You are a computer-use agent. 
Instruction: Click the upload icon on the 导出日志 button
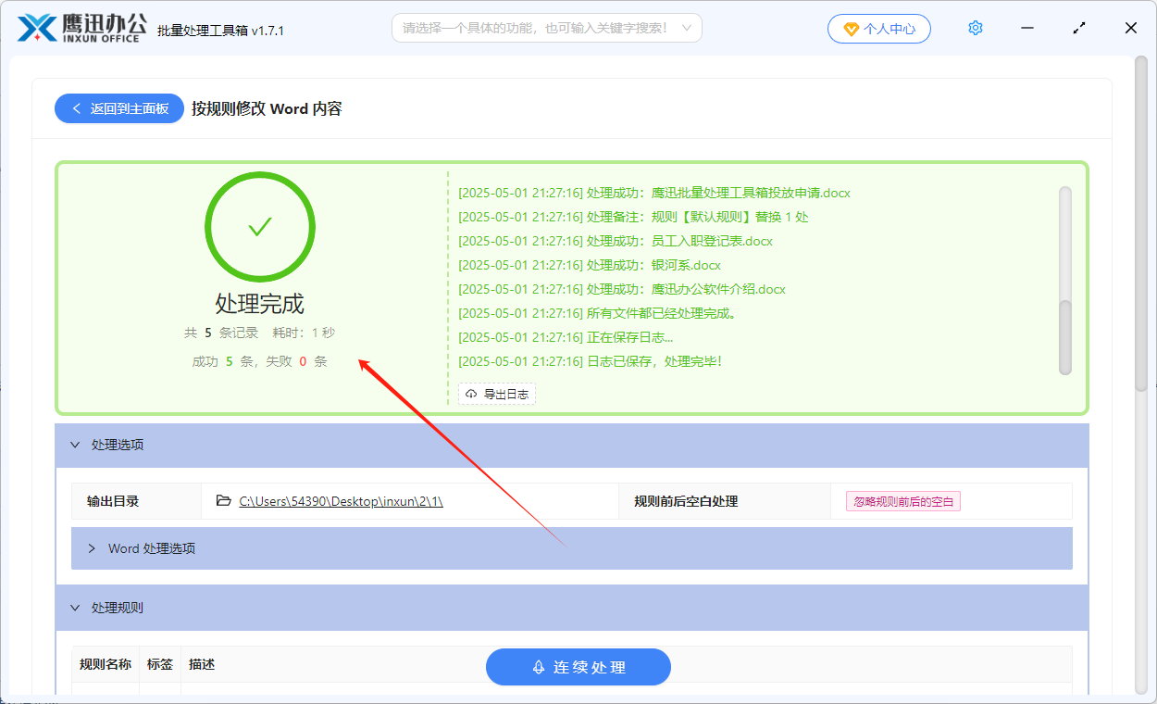click(470, 393)
